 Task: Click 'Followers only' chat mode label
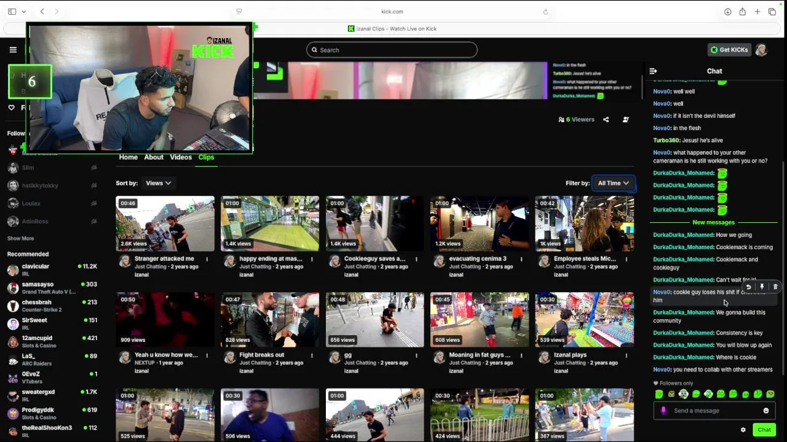(x=673, y=384)
